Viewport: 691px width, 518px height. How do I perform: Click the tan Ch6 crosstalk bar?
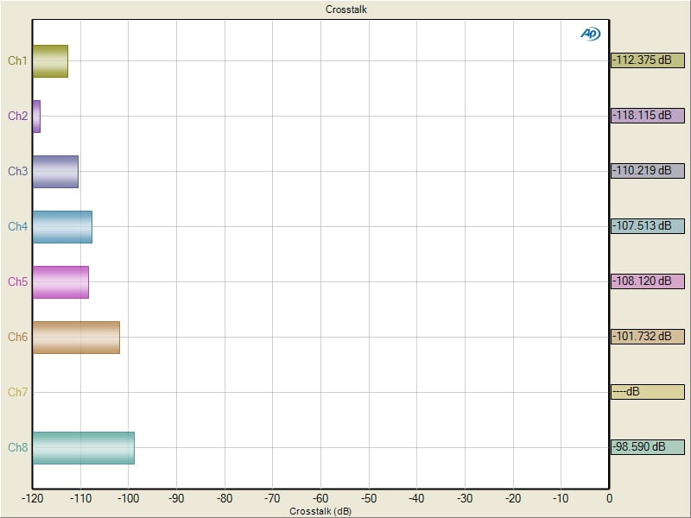coord(76,337)
